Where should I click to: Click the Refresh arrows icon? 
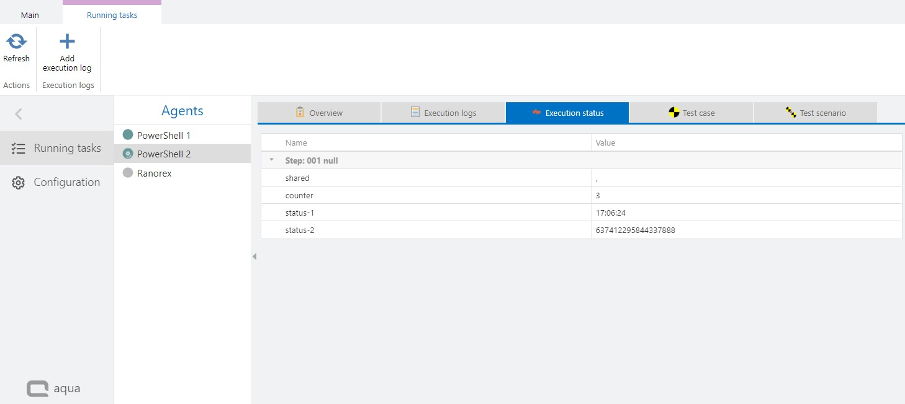[x=16, y=42]
